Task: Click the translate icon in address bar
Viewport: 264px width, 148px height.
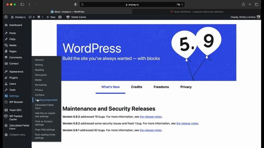Action: click(178, 5)
